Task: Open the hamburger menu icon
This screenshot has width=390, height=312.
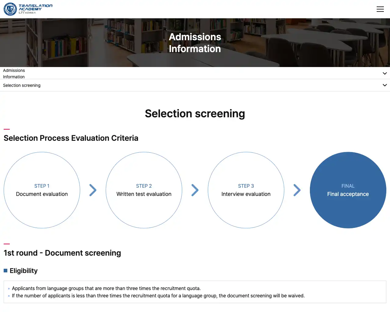Action: (x=380, y=9)
